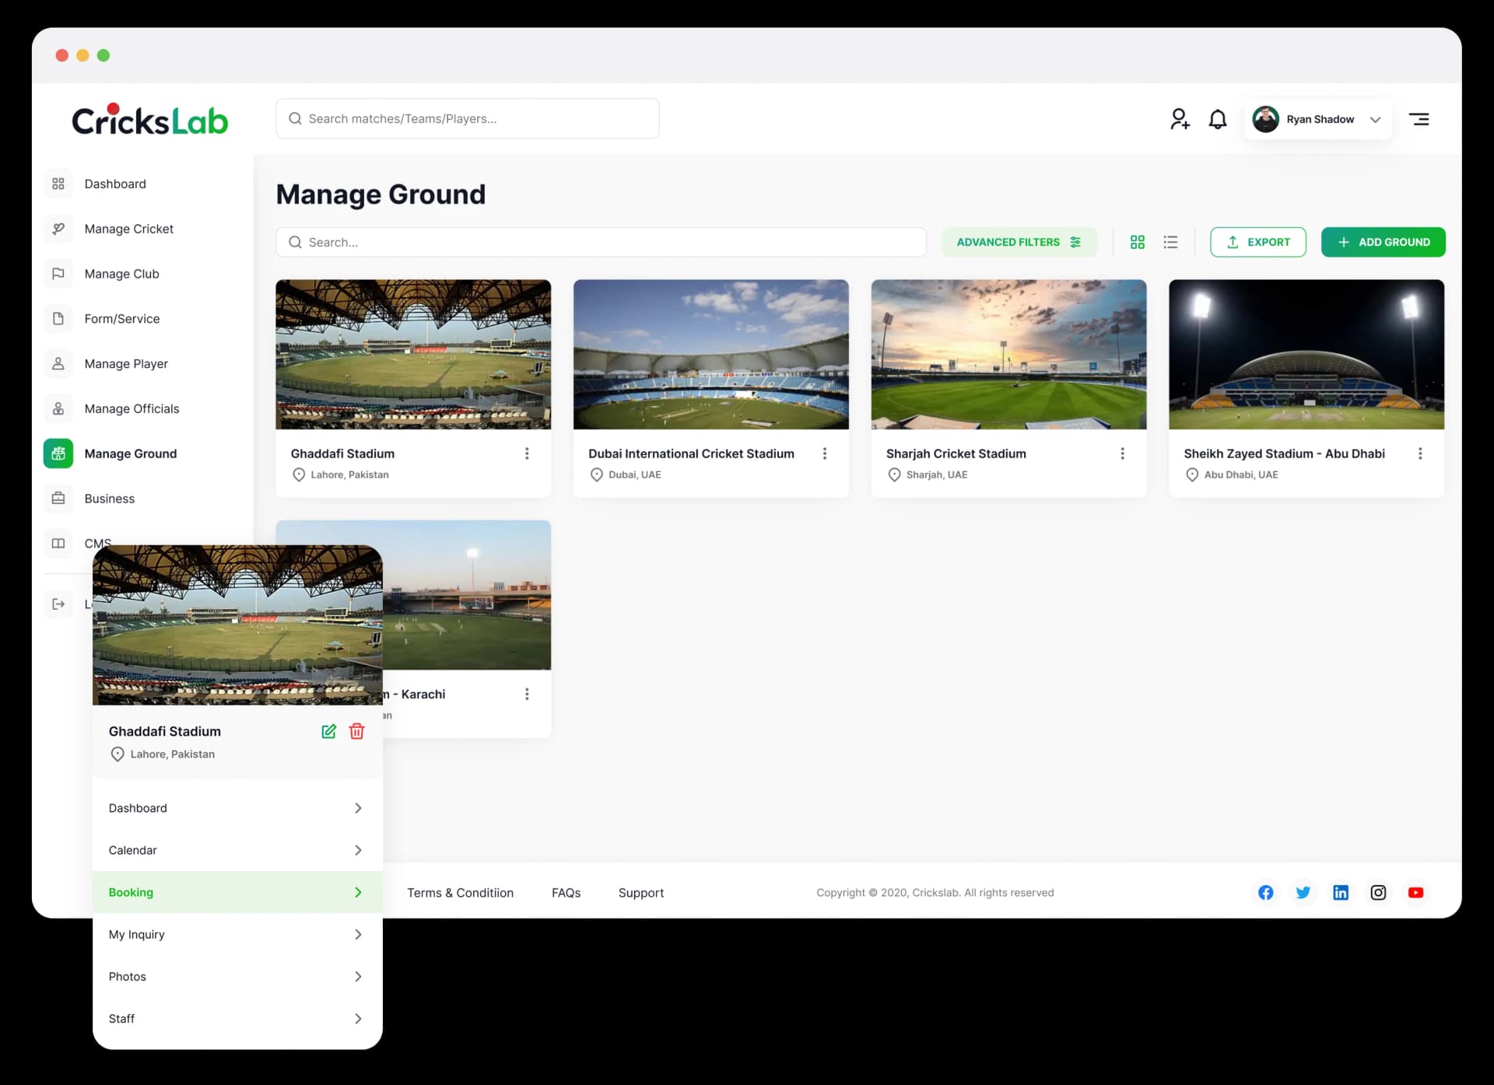Screen dimensions: 1494x1085
Task: Open the Twitter page link
Action: point(1303,893)
